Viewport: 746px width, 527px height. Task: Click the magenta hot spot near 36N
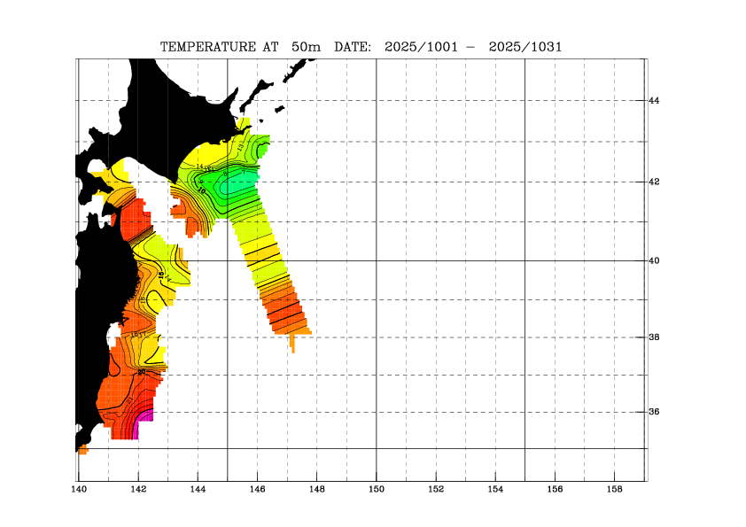pyautogui.click(x=145, y=415)
